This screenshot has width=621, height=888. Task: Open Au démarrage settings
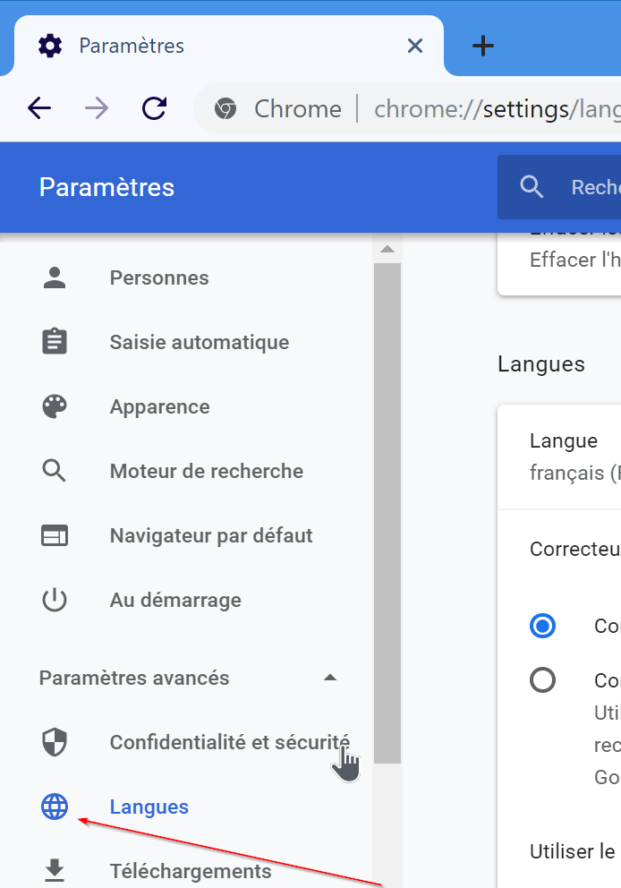(175, 601)
